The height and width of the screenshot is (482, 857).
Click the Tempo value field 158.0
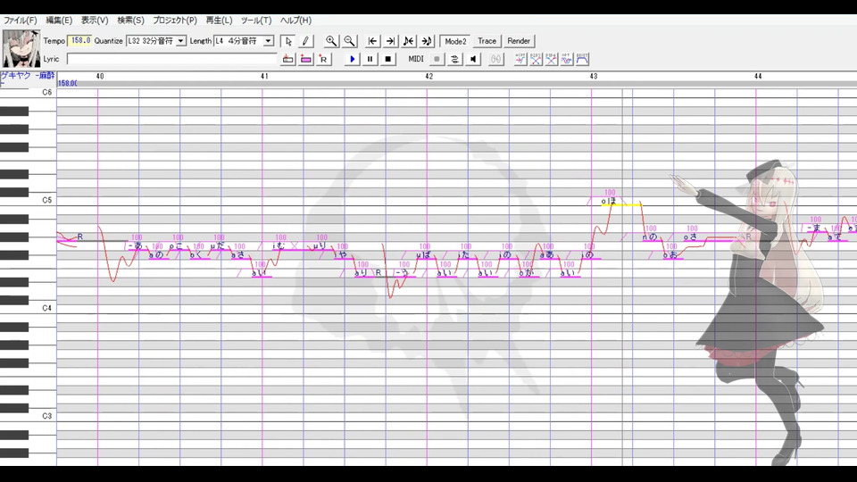(79, 41)
